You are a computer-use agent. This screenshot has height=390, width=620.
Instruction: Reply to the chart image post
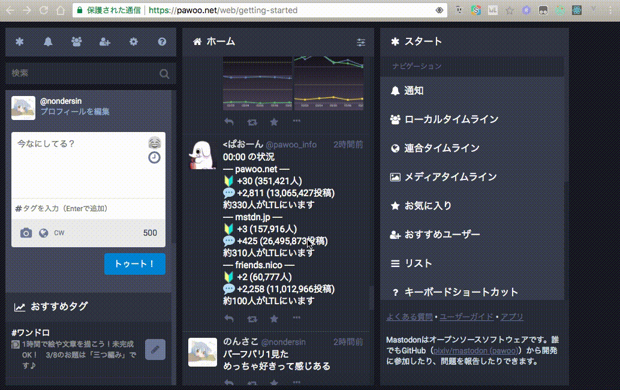pyautogui.click(x=229, y=122)
